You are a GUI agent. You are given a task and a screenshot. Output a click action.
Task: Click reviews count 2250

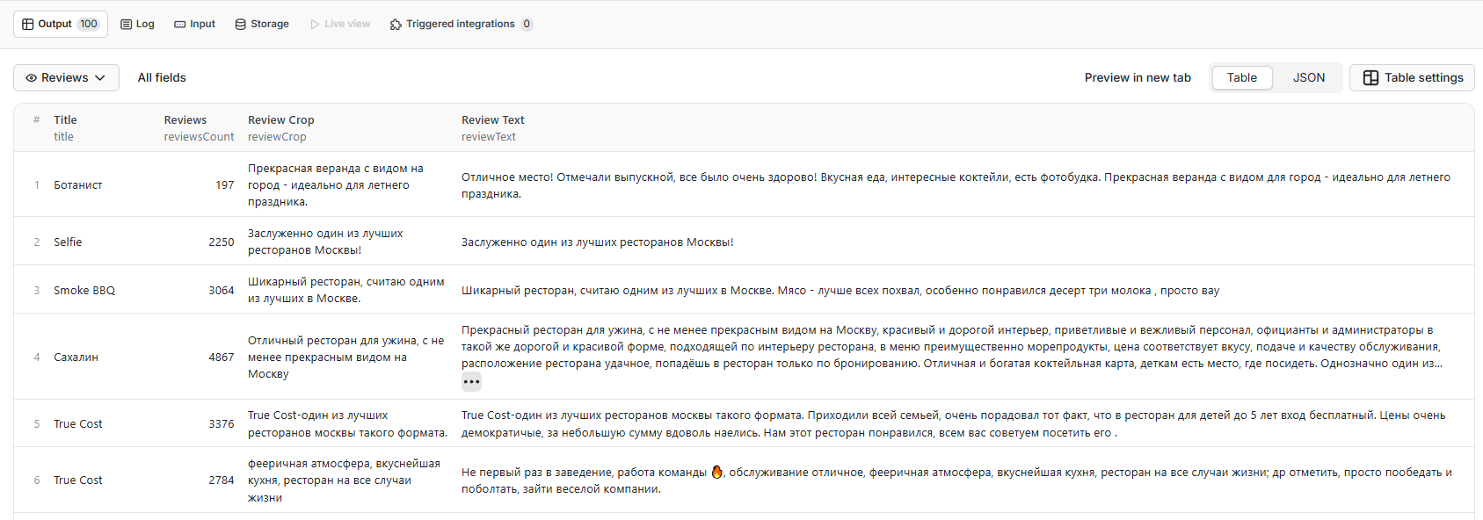click(222, 242)
